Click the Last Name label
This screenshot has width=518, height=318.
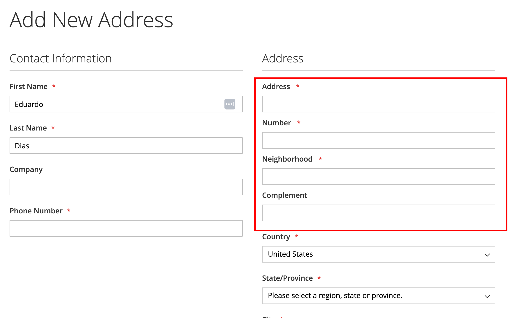pos(28,128)
